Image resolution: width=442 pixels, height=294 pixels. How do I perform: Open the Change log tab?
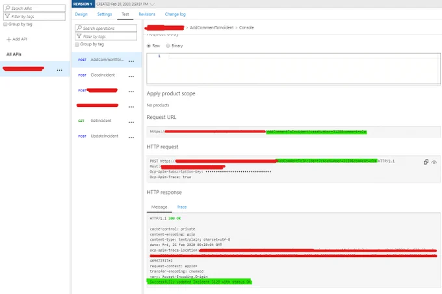click(175, 14)
